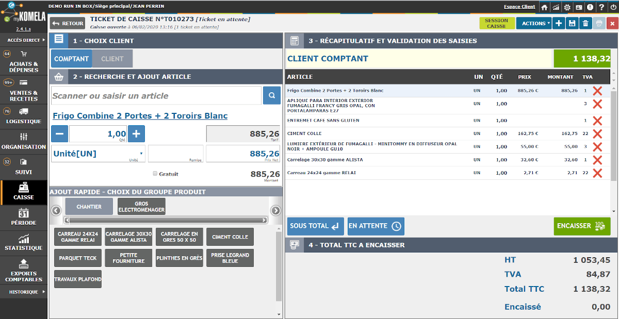Open Exports Comptables in sidebar
The image size is (619, 319).
[x=24, y=271]
